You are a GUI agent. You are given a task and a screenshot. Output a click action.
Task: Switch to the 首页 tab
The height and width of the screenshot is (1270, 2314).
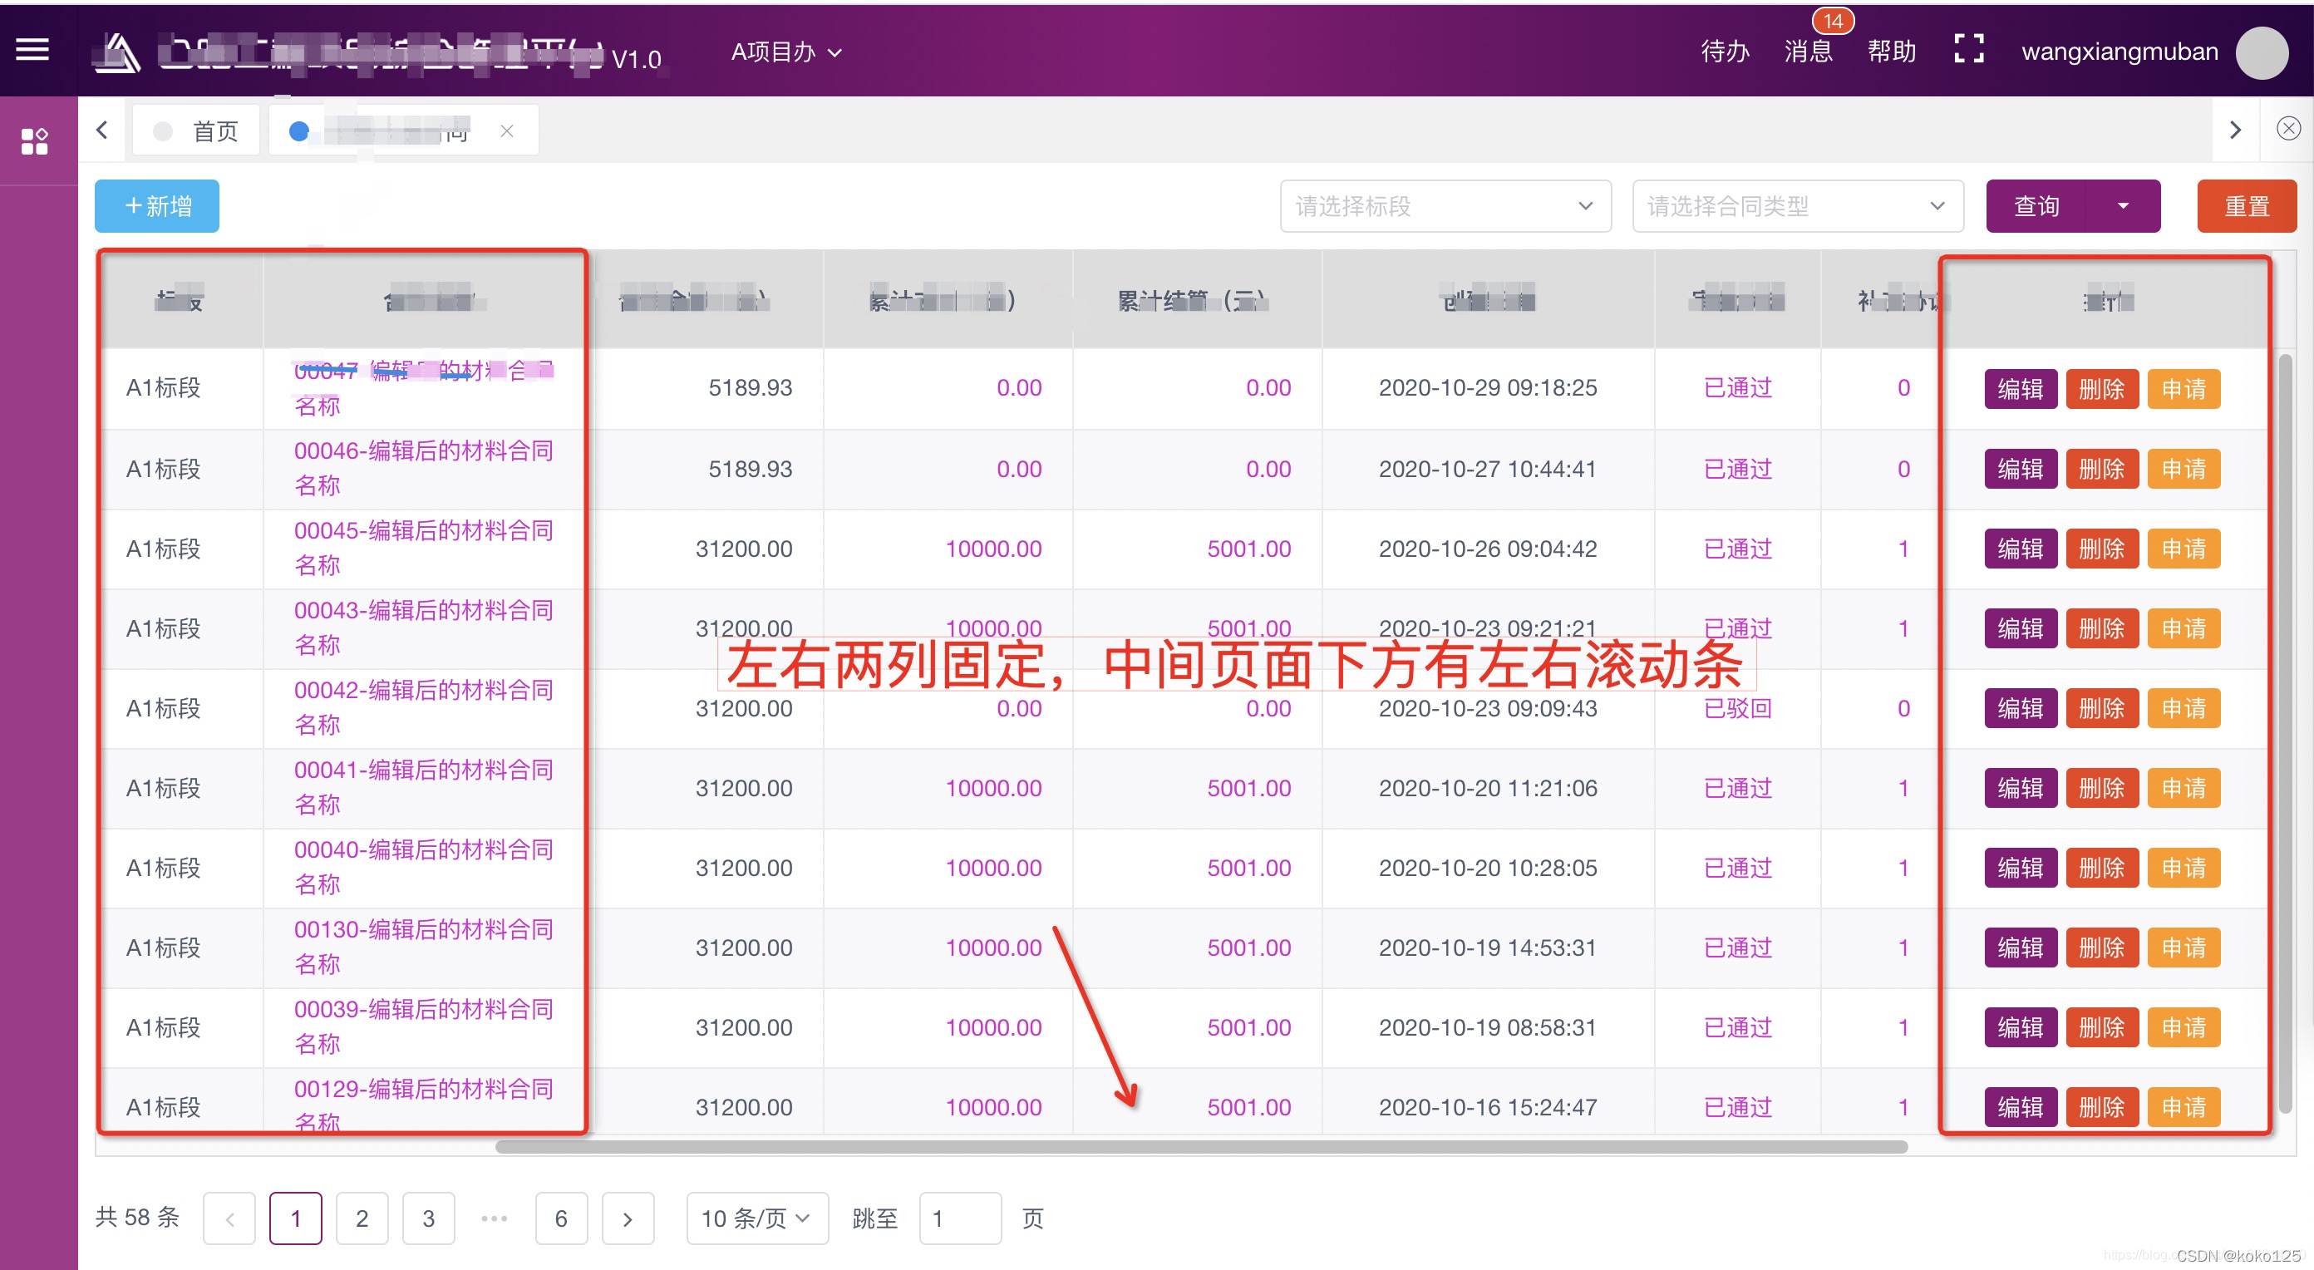click(198, 131)
